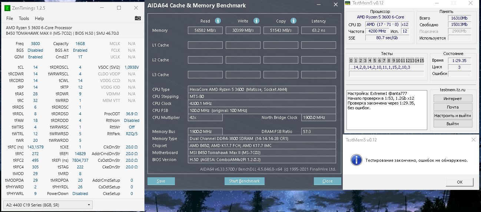Click the Memory Copy 51543 MB/s field

(x=281, y=30)
